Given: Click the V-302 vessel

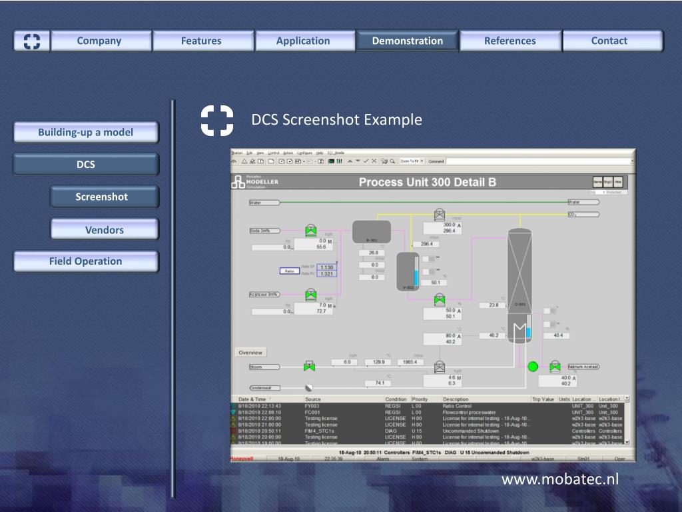Looking at the screenshot, I should coord(408,272).
